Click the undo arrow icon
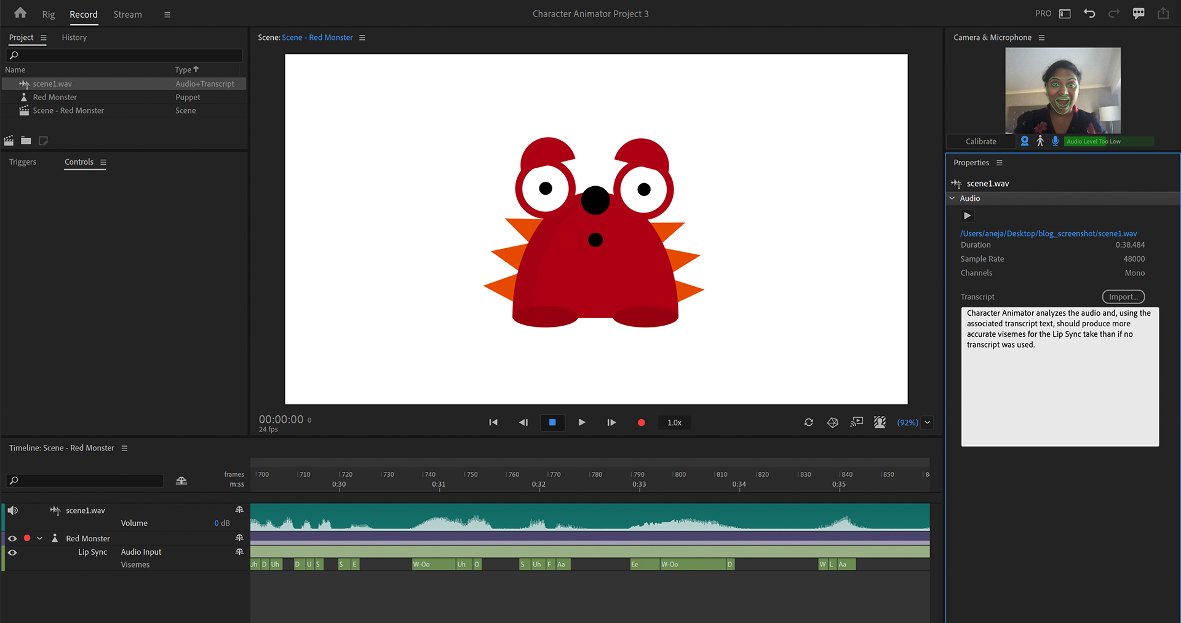 [1089, 14]
